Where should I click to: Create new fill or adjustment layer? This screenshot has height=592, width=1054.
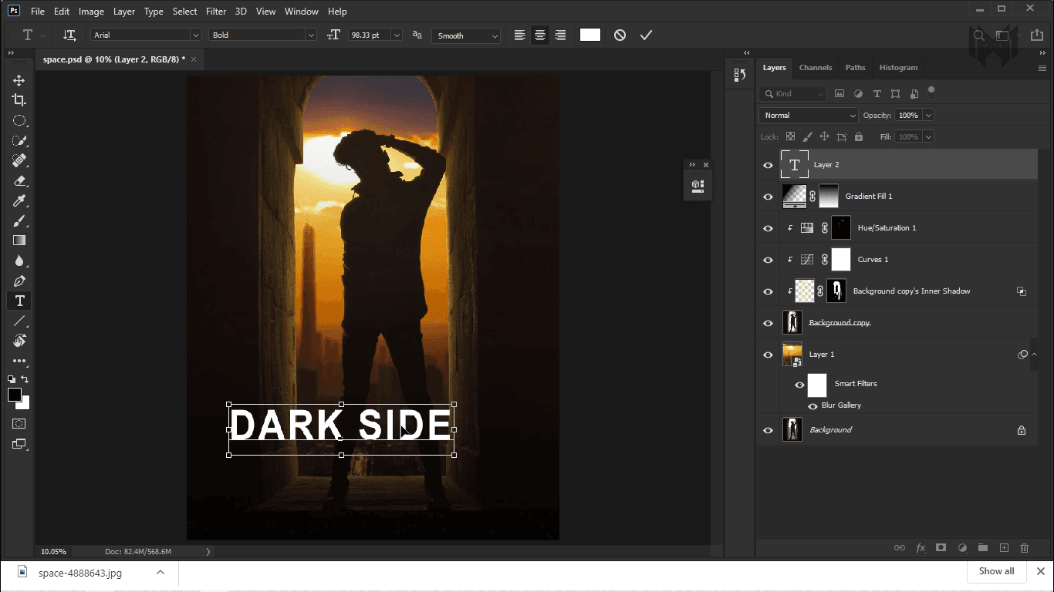tap(962, 548)
